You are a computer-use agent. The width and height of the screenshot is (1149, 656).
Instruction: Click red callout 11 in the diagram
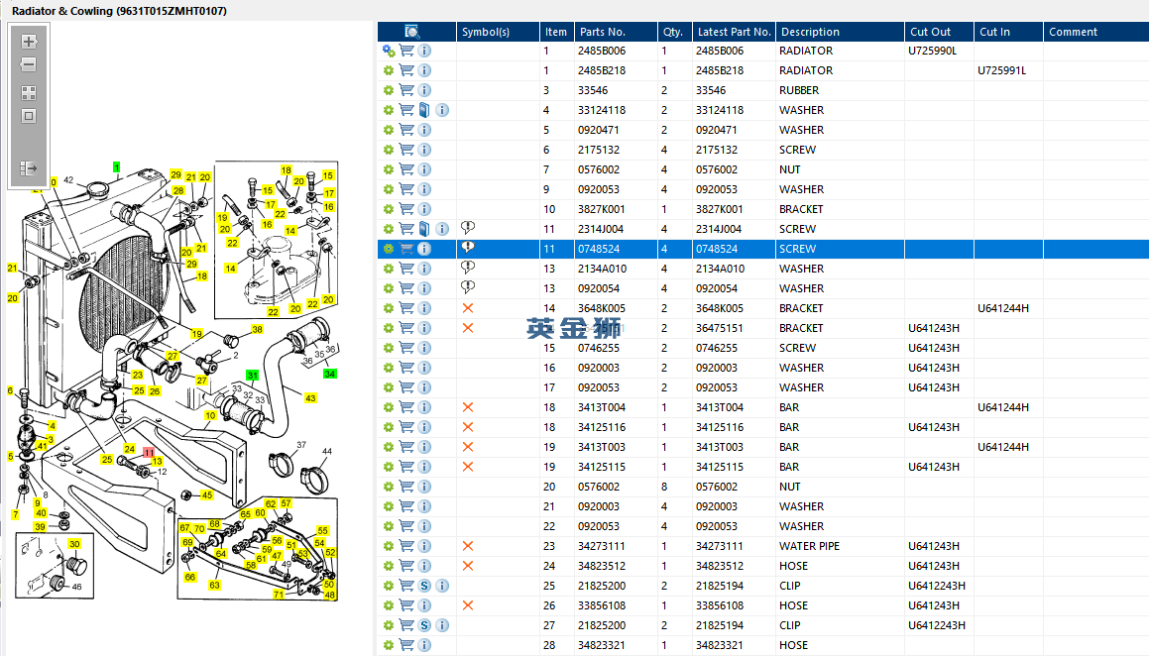click(x=149, y=452)
